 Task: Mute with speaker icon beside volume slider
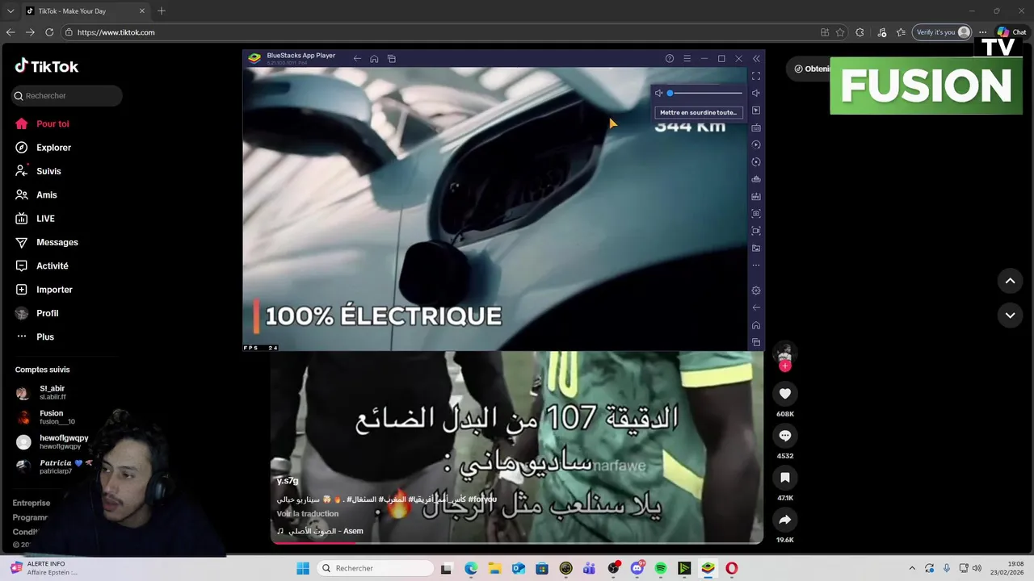tap(658, 94)
